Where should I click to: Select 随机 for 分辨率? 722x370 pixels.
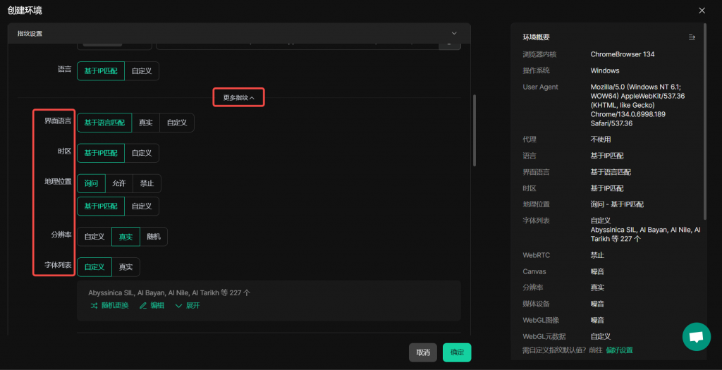[x=154, y=237]
